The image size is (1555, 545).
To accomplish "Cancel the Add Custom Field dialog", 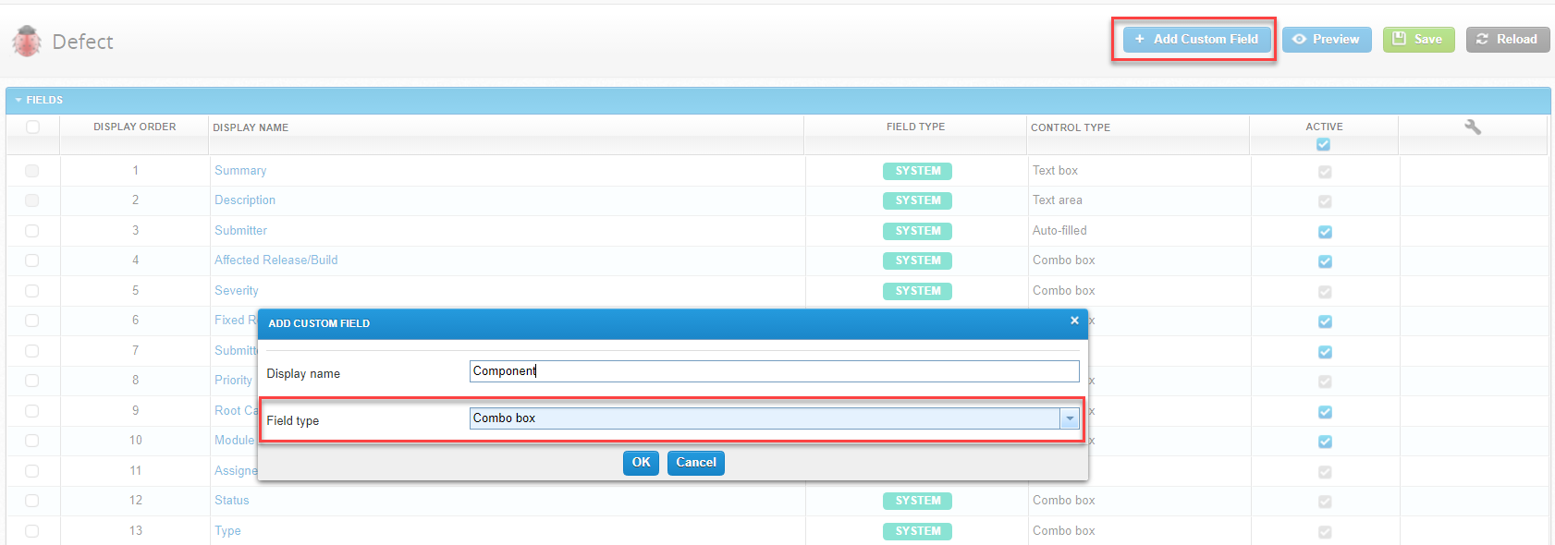I will pos(695,463).
